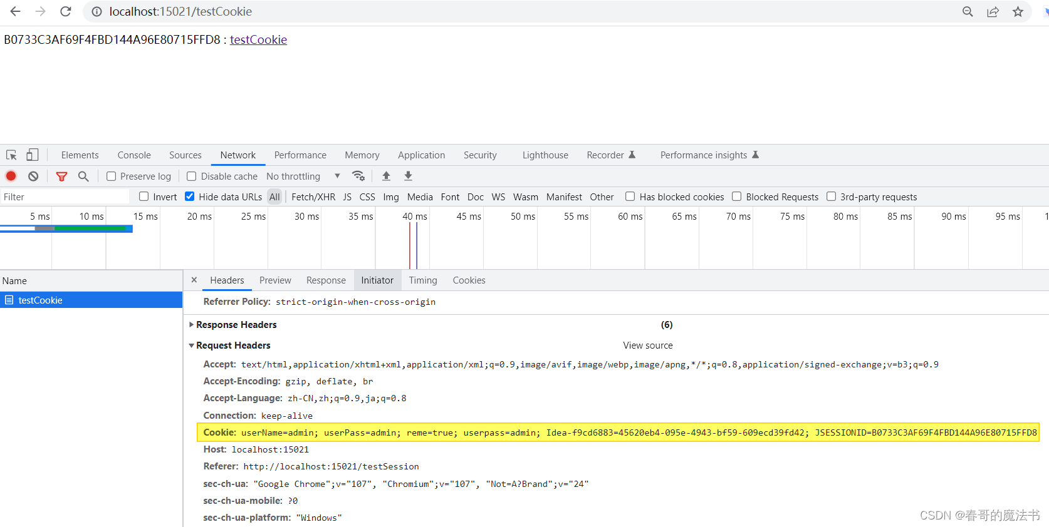Filter requests by CSS type

367,197
